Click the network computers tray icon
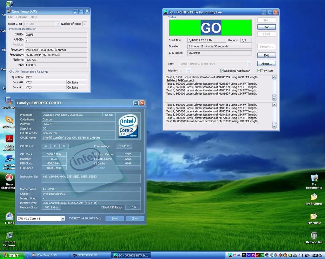This screenshot has width=325, height=259. coord(267,255)
